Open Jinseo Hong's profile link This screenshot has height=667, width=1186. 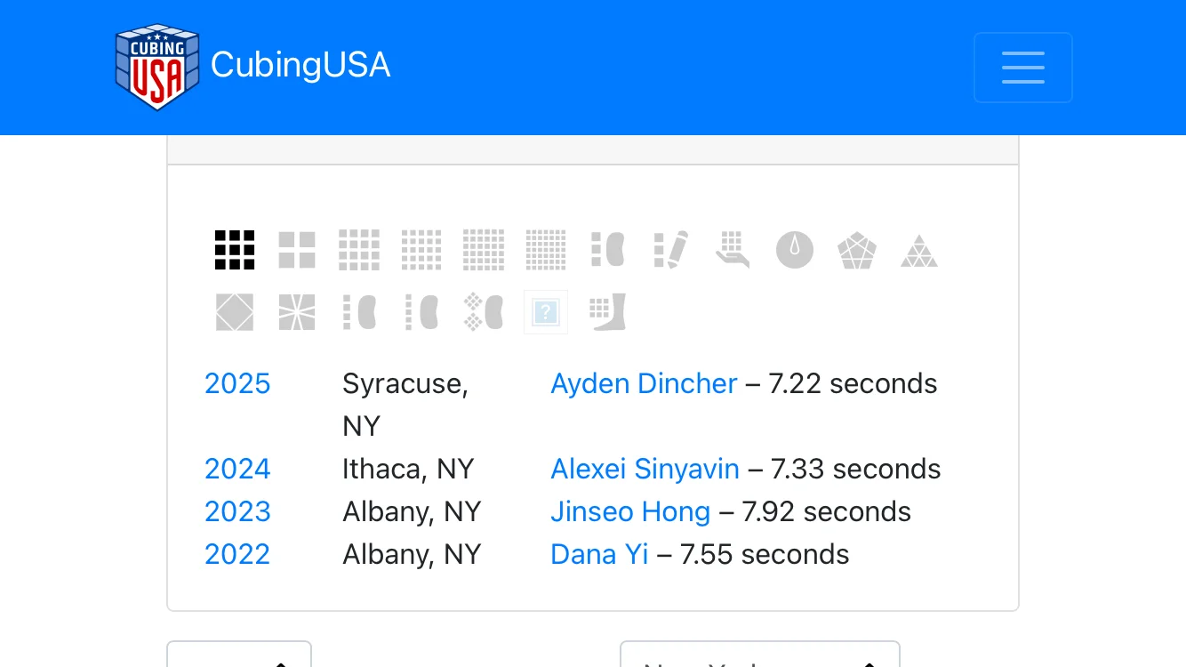630,511
